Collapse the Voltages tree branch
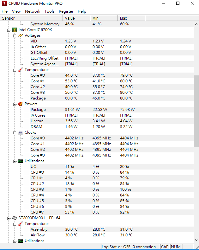Image resolution: width=199 pixels, height=250 pixels. [x=15, y=35]
